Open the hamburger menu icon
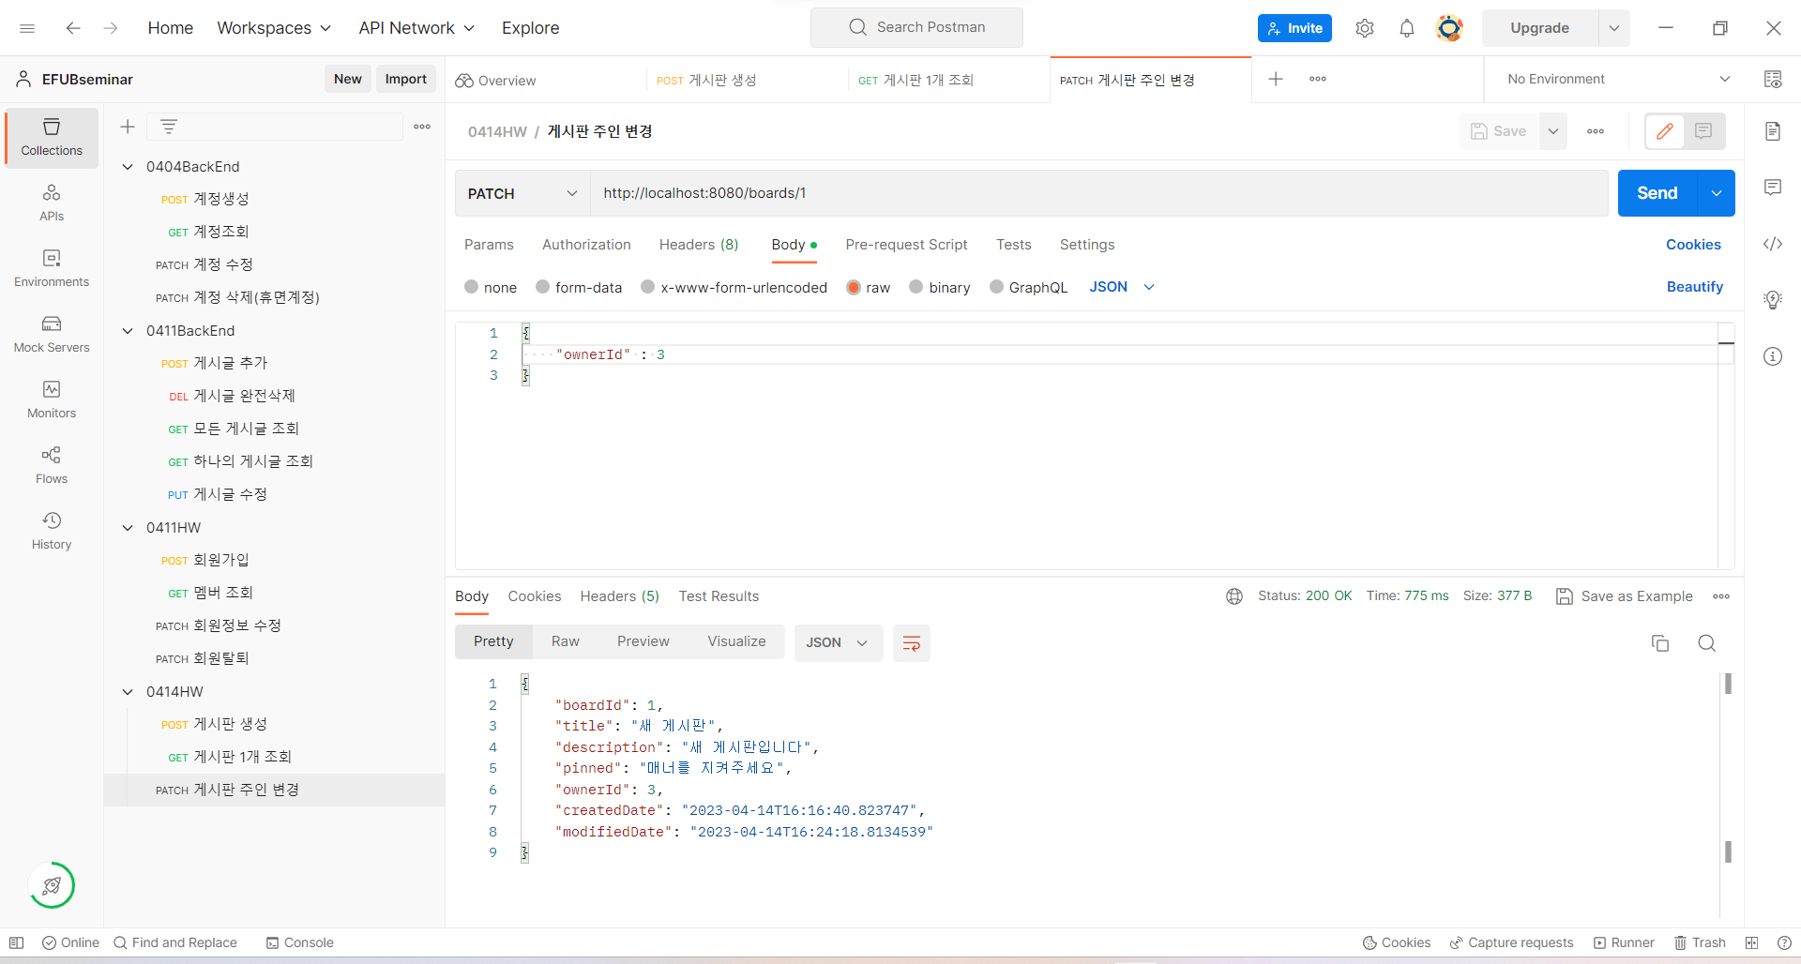Viewport: 1801px width, 964px height. coord(27,28)
